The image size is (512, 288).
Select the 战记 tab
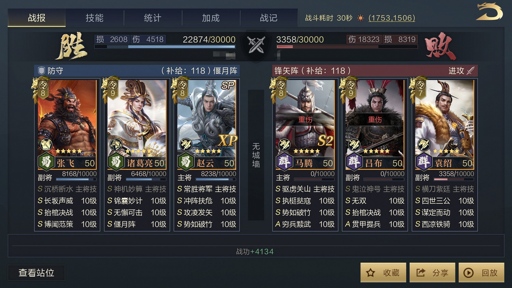269,18
